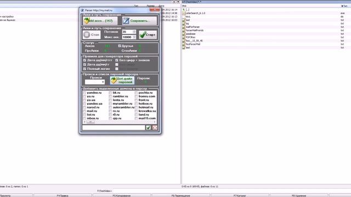Sort right panel by Тип column header

pyautogui.click(x=345, y=6)
